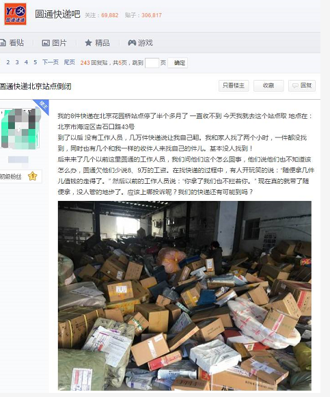Click the 只看楼主 button
The width and height of the screenshot is (330, 397).
pyautogui.click(x=234, y=86)
